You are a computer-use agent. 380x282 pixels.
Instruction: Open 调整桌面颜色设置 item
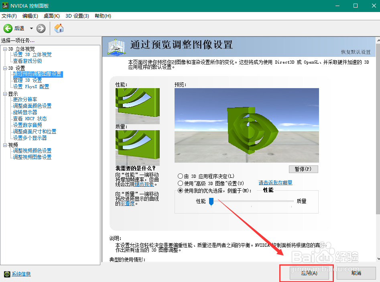pos(32,106)
